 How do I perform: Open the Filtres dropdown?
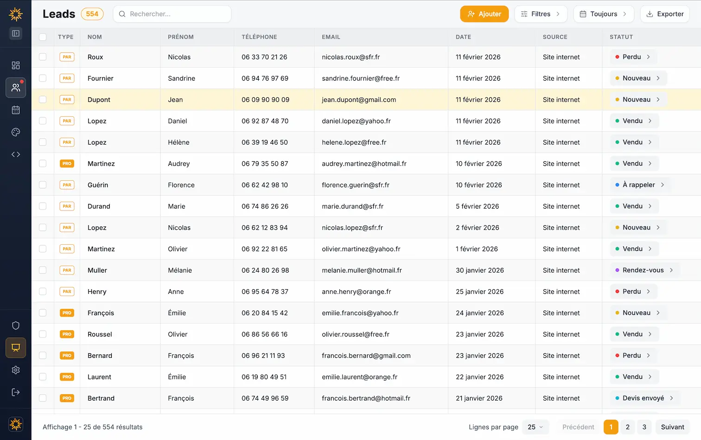pos(541,14)
